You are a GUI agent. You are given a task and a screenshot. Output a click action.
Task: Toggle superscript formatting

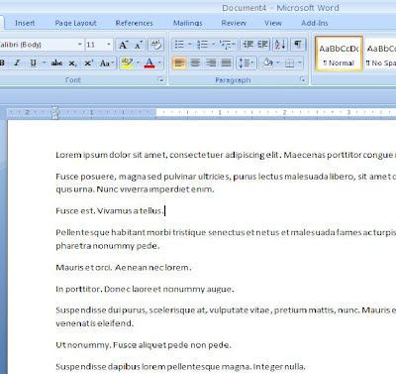[x=88, y=62]
